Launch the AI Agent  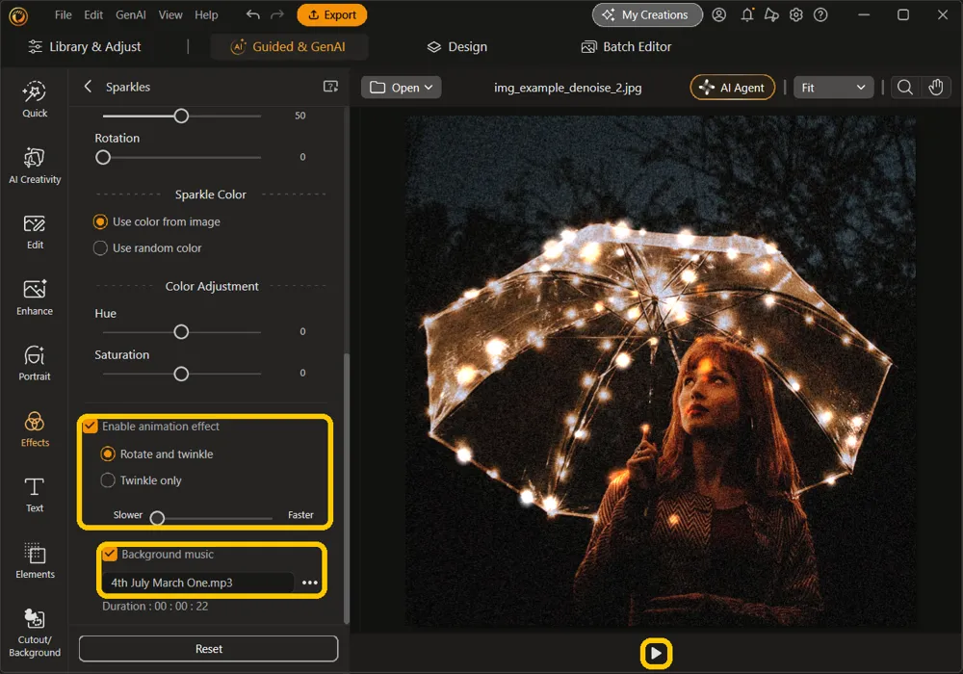[x=733, y=88]
